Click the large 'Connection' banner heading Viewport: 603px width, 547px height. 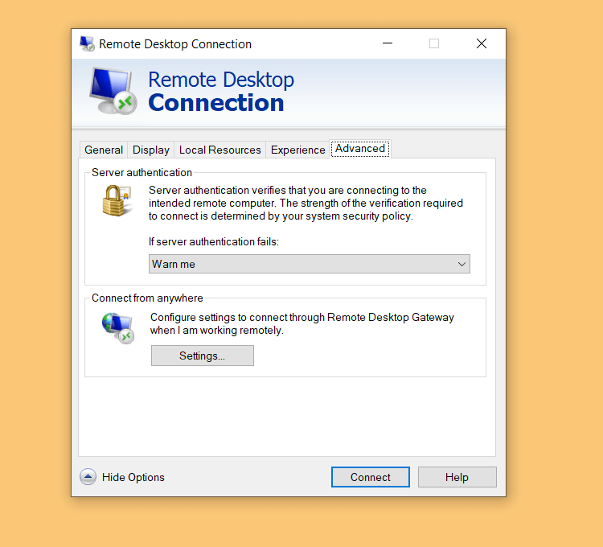click(216, 103)
